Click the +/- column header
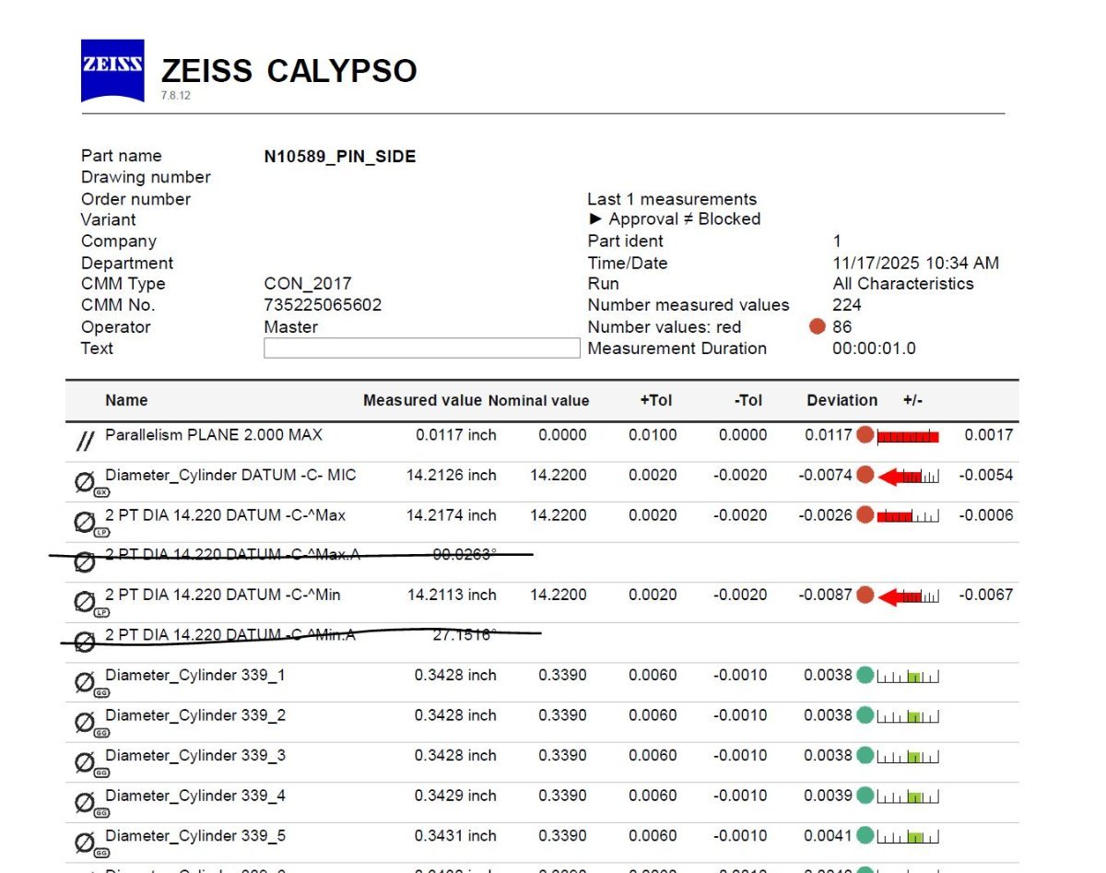This screenshot has width=1106, height=873. (x=912, y=400)
